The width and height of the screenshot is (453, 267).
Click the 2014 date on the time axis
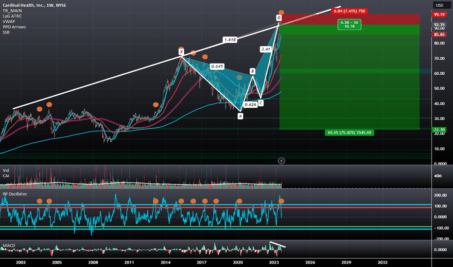coord(166,262)
